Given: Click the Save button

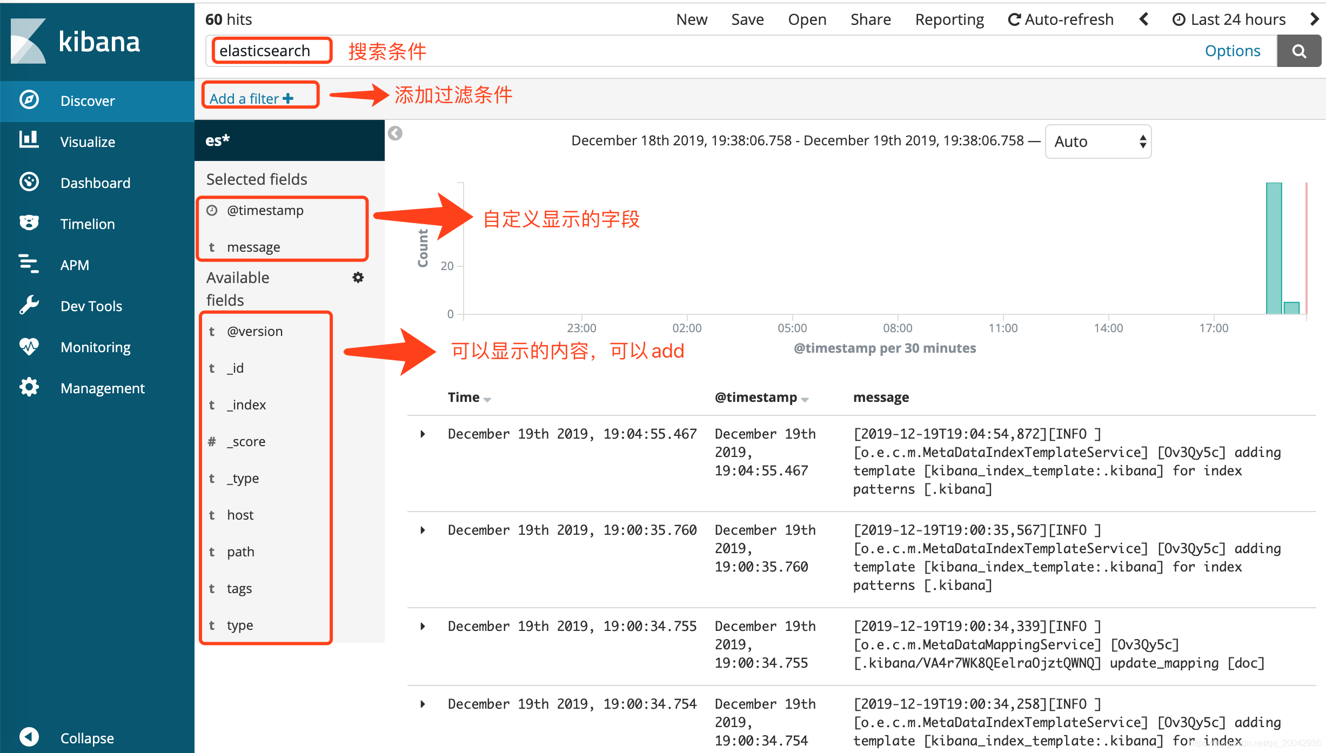Looking at the screenshot, I should pyautogui.click(x=747, y=18).
